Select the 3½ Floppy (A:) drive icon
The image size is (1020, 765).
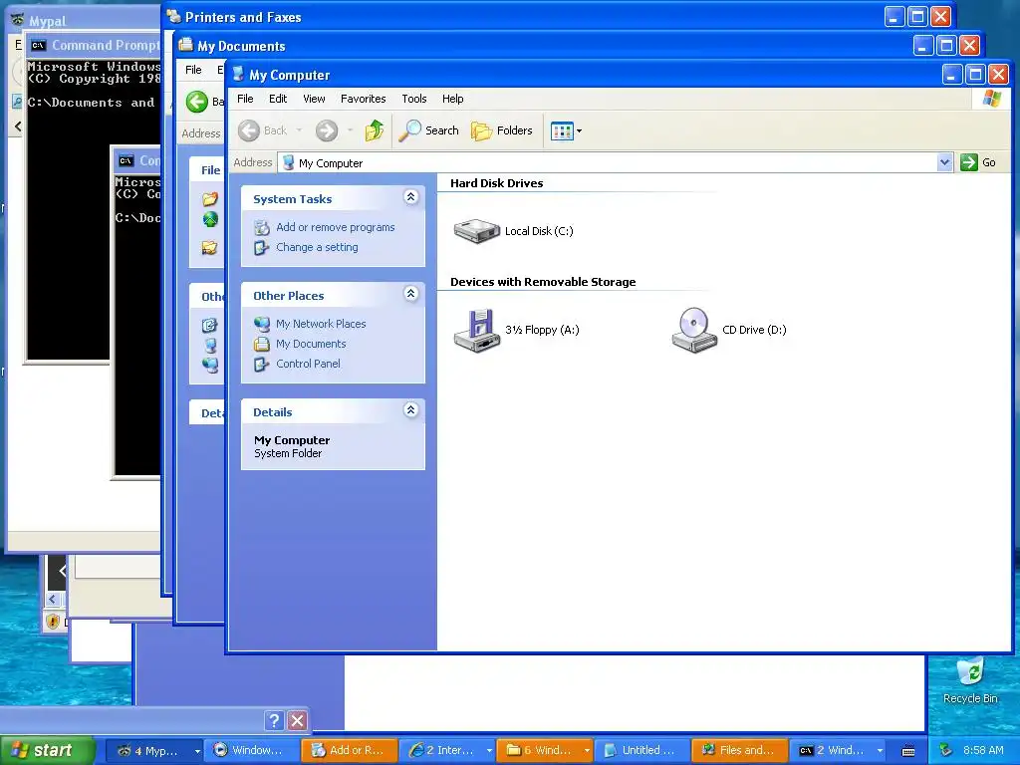(477, 330)
